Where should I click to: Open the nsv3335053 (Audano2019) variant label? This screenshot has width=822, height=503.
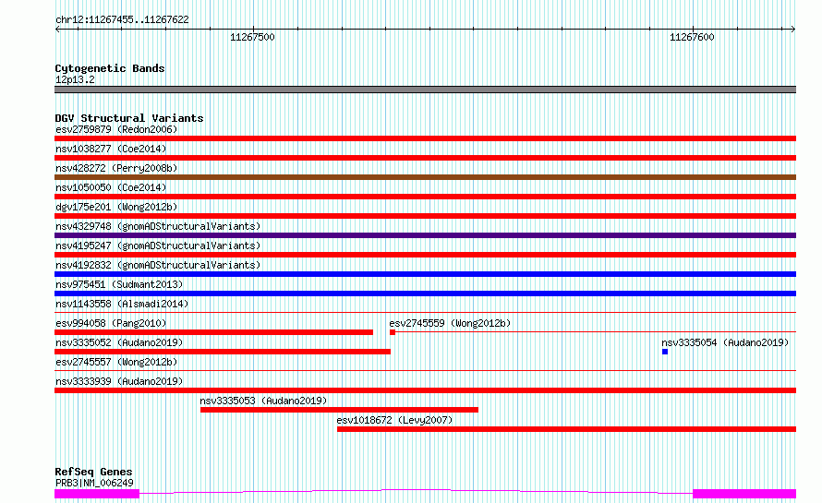[263, 401]
